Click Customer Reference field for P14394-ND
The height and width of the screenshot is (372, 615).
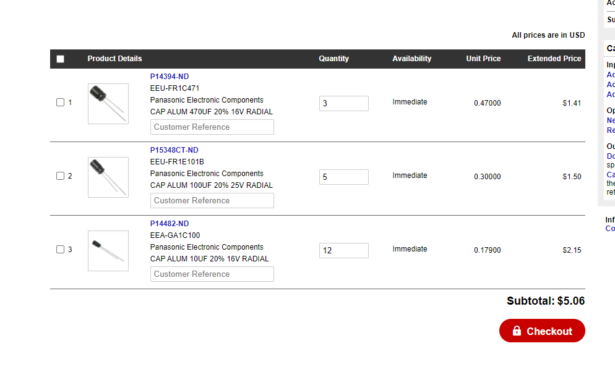[x=212, y=127]
